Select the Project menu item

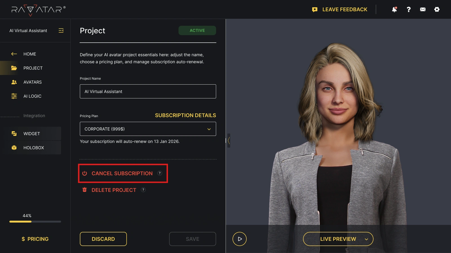point(33,68)
